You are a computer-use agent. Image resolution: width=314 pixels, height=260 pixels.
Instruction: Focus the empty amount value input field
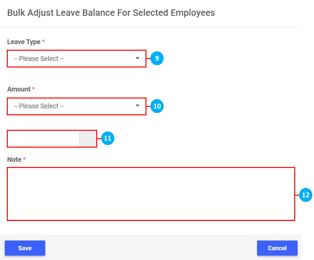pyautogui.click(x=43, y=139)
